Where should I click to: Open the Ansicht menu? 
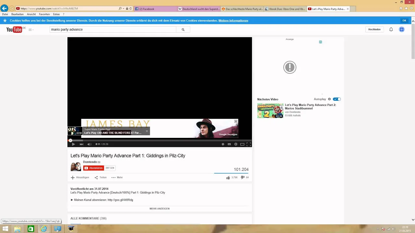[31, 15]
